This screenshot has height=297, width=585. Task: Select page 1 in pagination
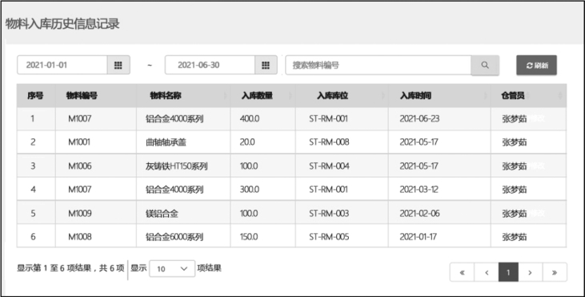click(508, 272)
